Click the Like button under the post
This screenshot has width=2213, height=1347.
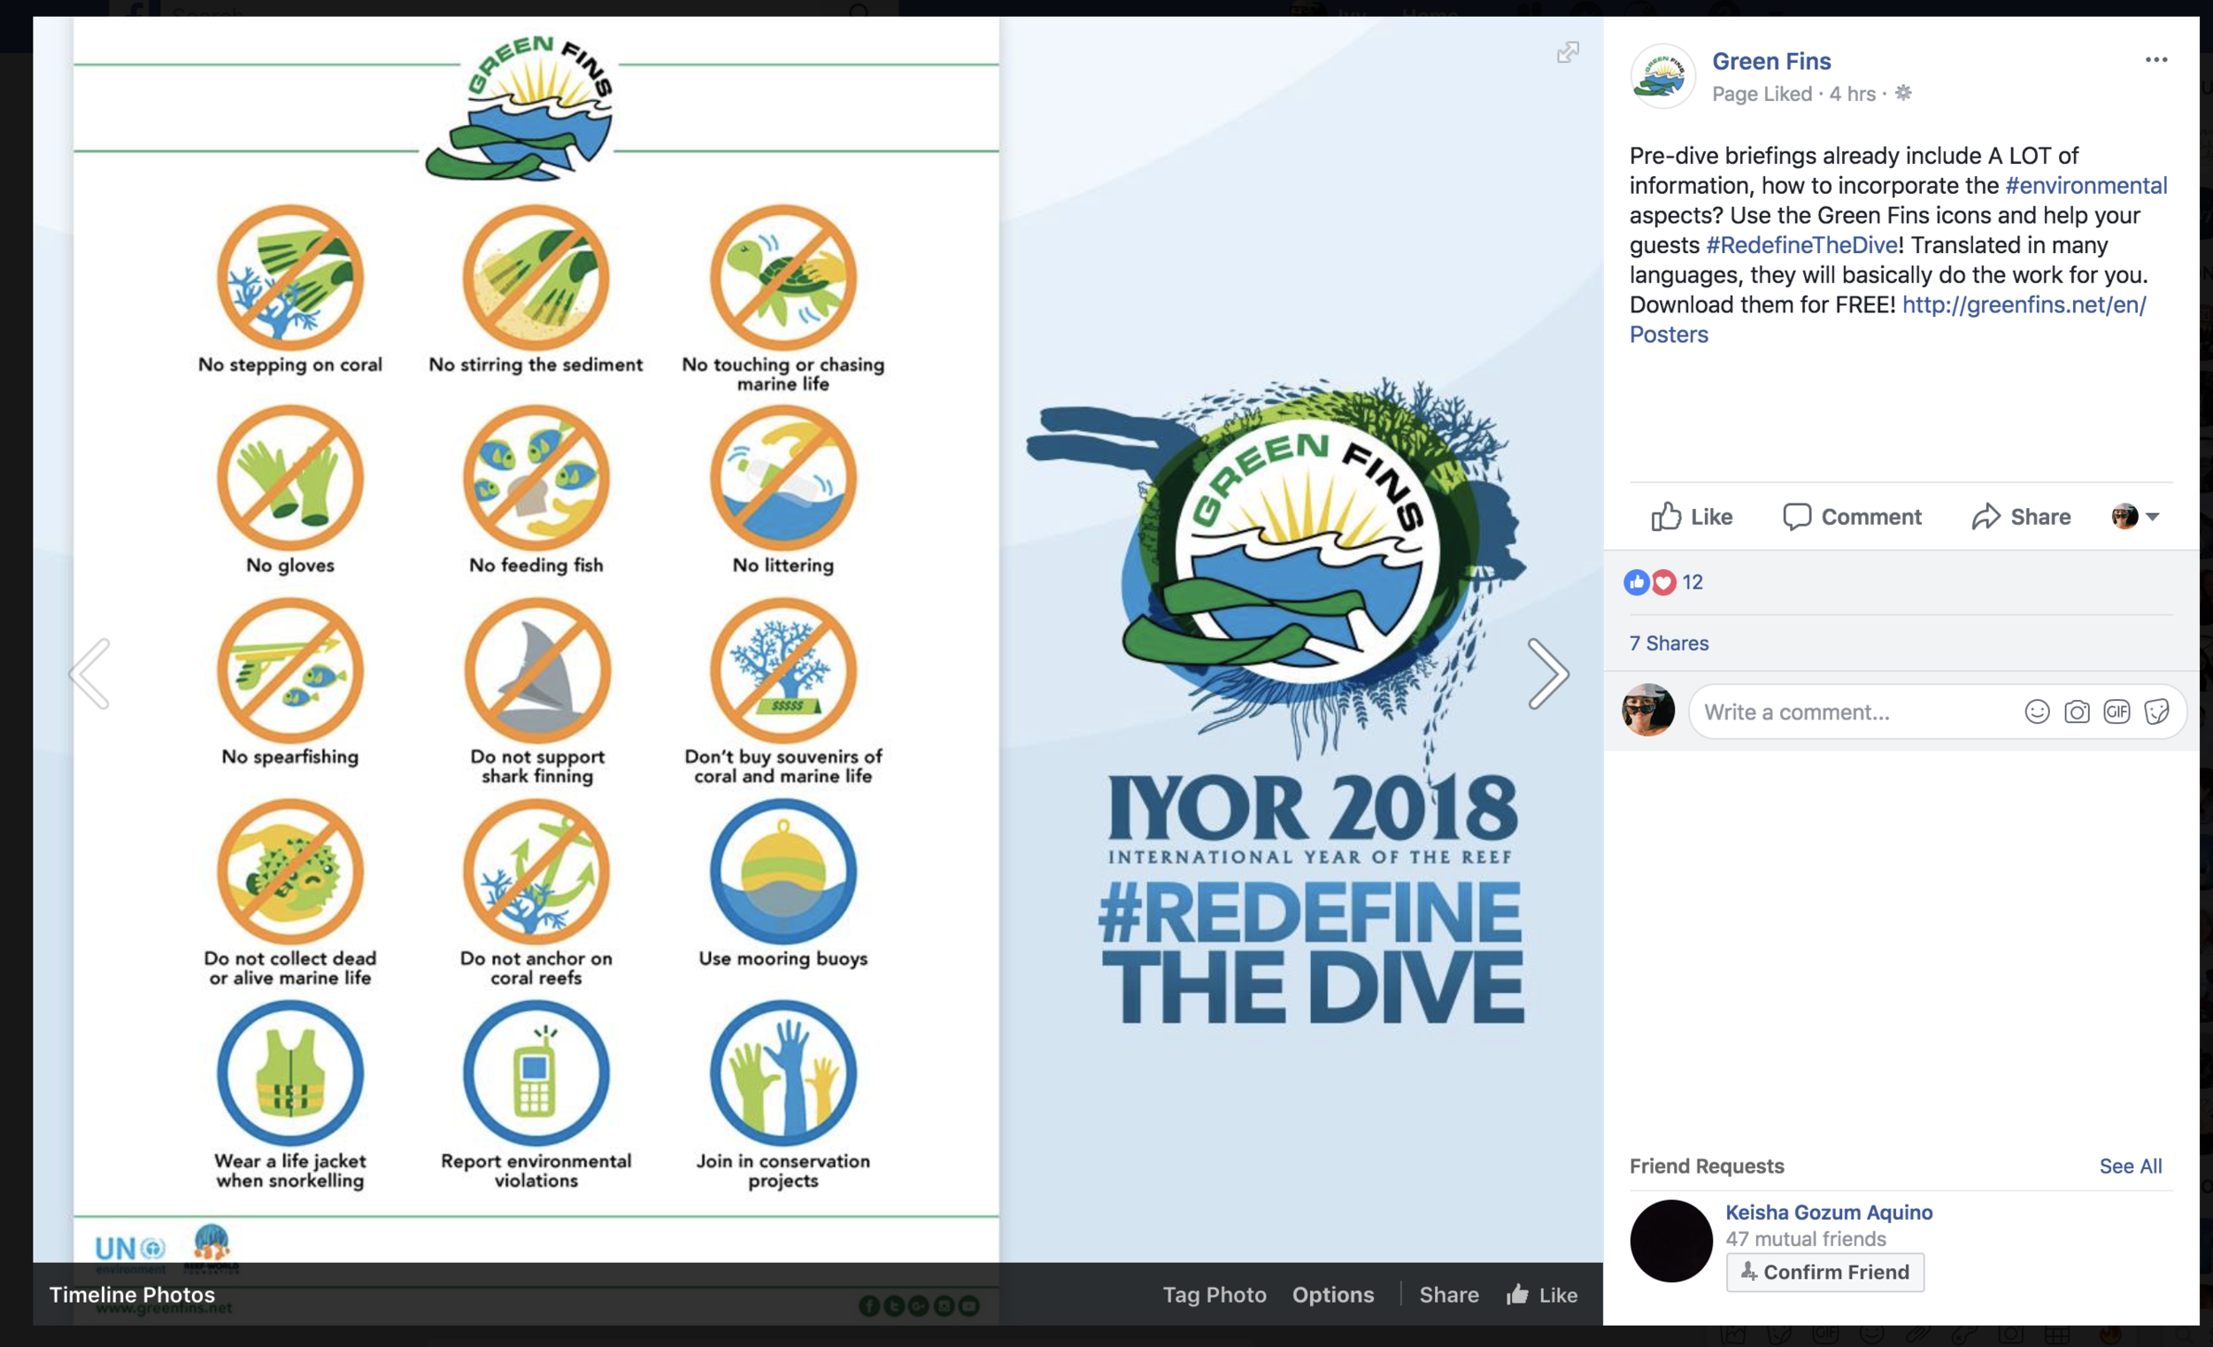point(1692,516)
